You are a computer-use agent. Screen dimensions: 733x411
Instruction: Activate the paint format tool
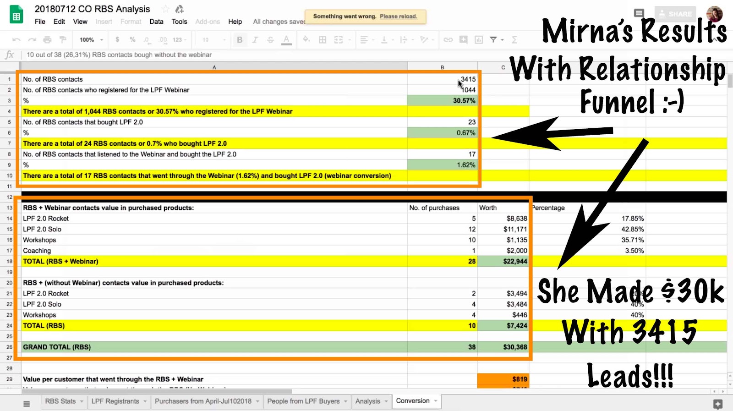(x=63, y=40)
